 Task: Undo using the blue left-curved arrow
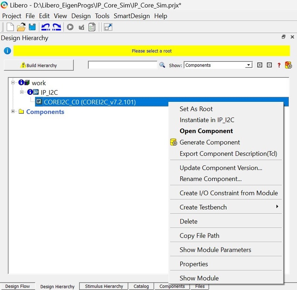(46, 27)
